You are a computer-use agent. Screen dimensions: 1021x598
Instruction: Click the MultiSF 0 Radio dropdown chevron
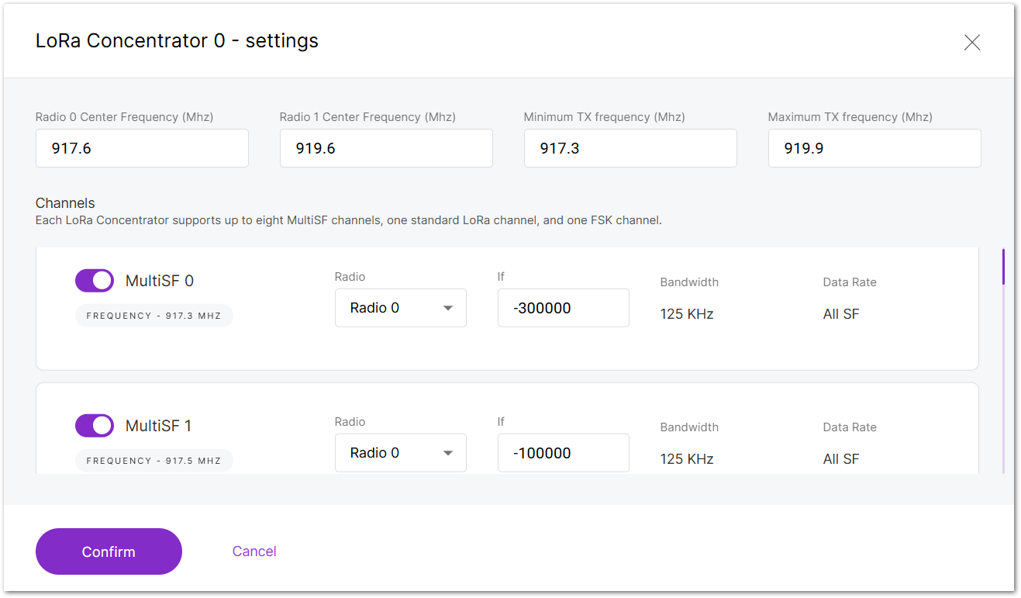(x=448, y=307)
